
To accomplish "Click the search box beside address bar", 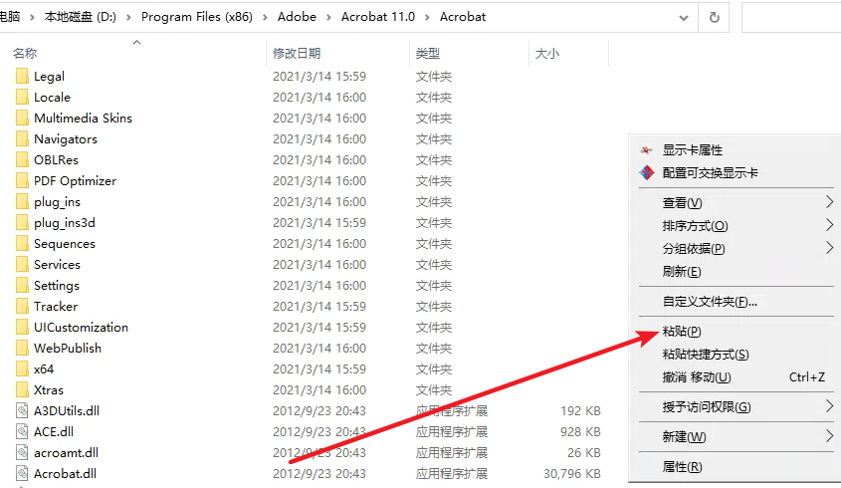I will pos(791,17).
